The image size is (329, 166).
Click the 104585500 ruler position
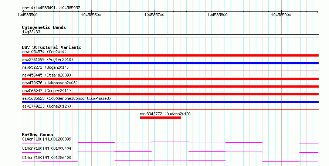[x=27, y=15]
